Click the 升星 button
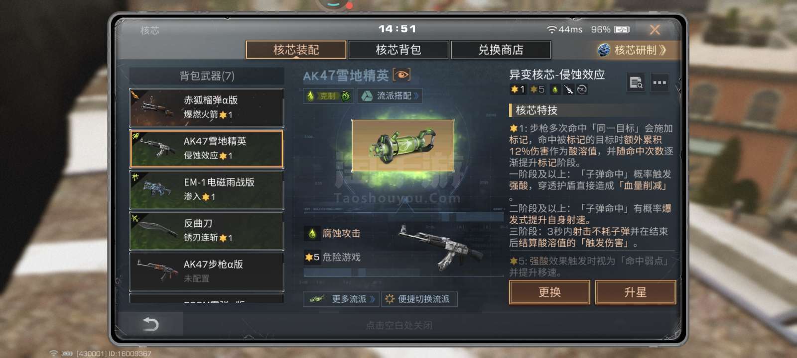Image resolution: width=797 pixels, height=358 pixels. click(x=636, y=292)
